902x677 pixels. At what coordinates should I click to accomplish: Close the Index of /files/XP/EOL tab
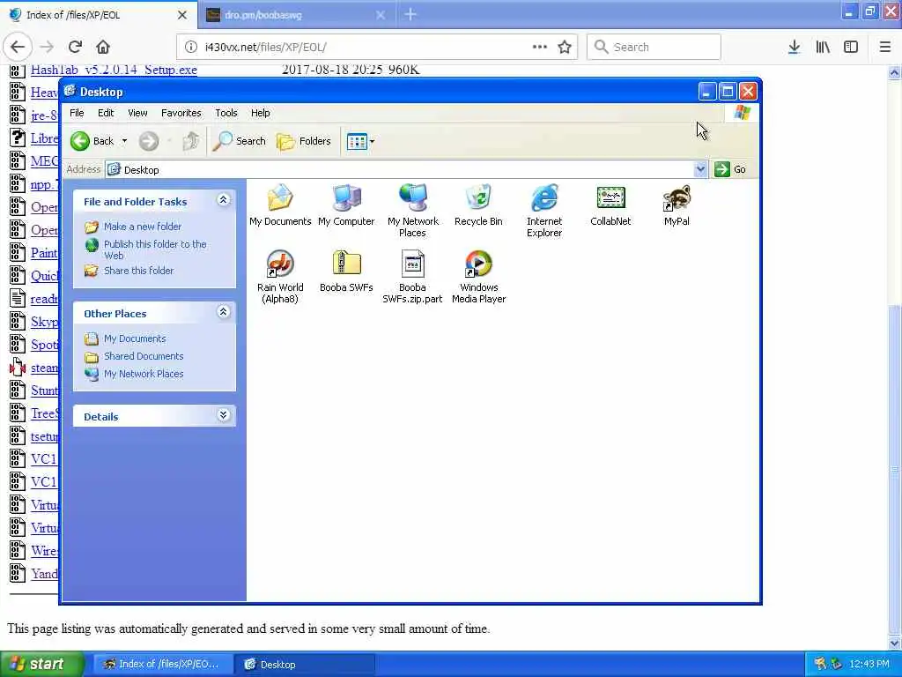coord(181,15)
